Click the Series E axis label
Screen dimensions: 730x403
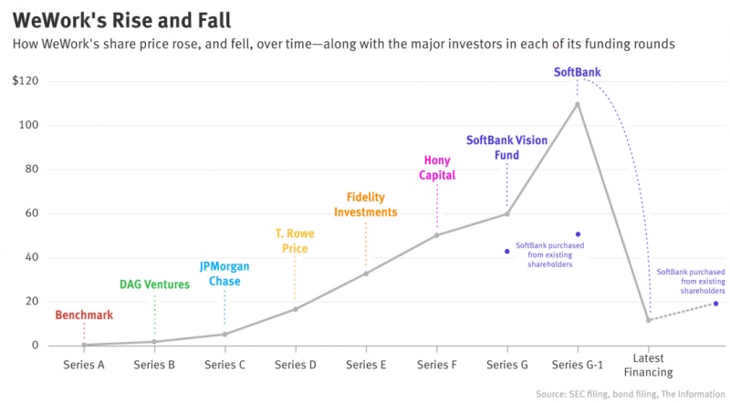(x=365, y=365)
